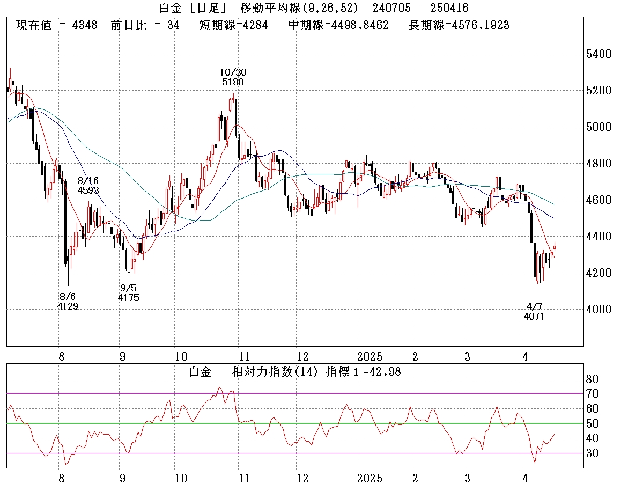Select the 4000 price axis label
This screenshot has width=628, height=484.
599,310
